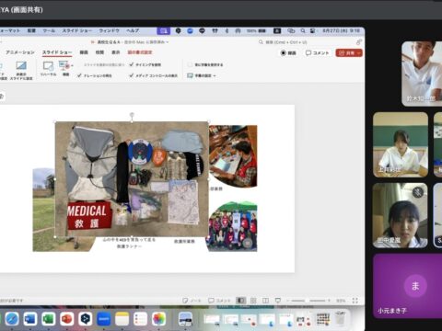Click the purple screen-sharing icon in the menu bar
The image size is (442, 331).
pyautogui.click(x=163, y=31)
